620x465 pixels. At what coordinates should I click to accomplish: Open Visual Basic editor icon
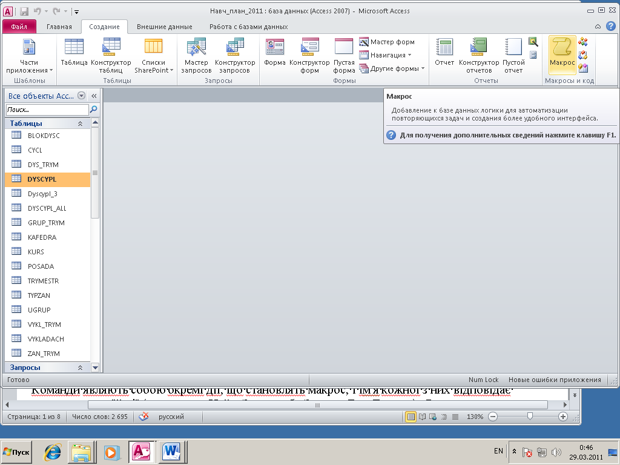coord(583,68)
